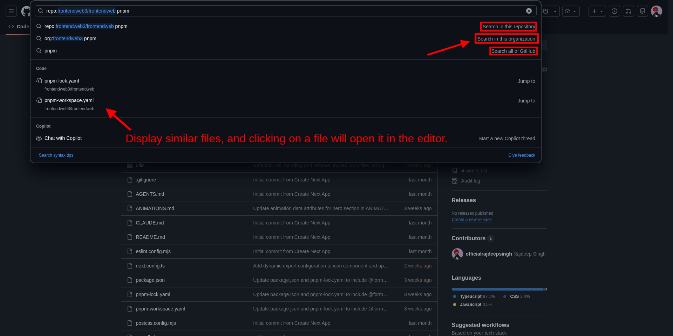Open Search syntax tips link
The height and width of the screenshot is (336, 673).
[56, 155]
